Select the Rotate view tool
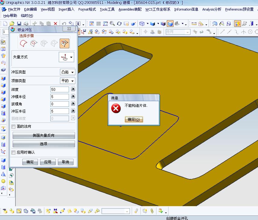Screen dimensions: 258x220 119,24
